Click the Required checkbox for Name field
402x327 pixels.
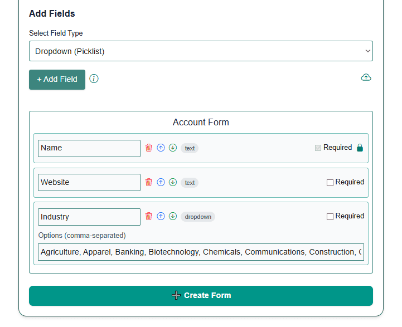coord(318,148)
